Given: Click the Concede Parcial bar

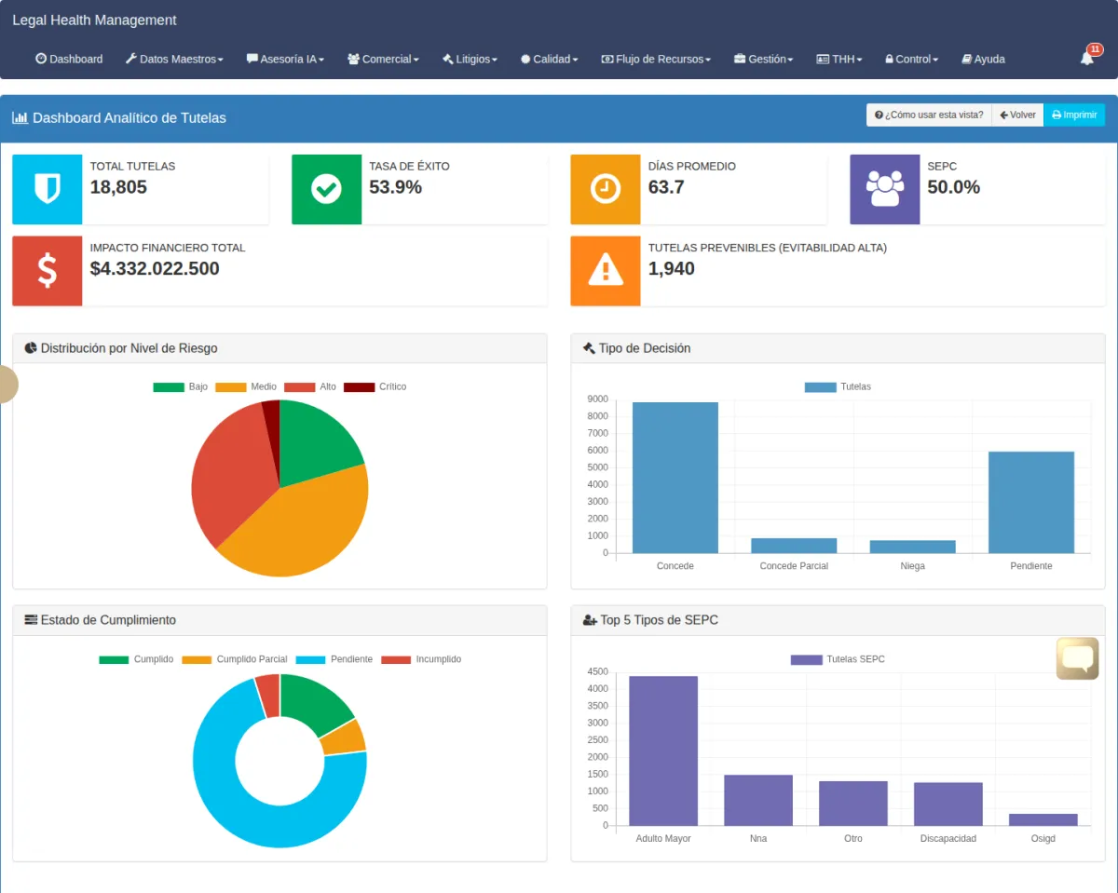Looking at the screenshot, I should tap(794, 546).
